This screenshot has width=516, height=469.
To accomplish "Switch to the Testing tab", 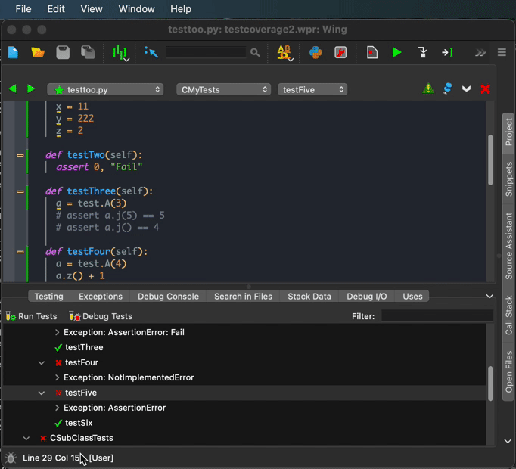I will pos(48,297).
